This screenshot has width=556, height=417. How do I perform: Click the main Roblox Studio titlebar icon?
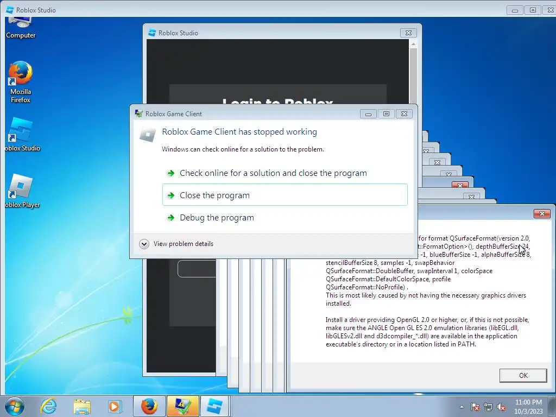pos(10,10)
